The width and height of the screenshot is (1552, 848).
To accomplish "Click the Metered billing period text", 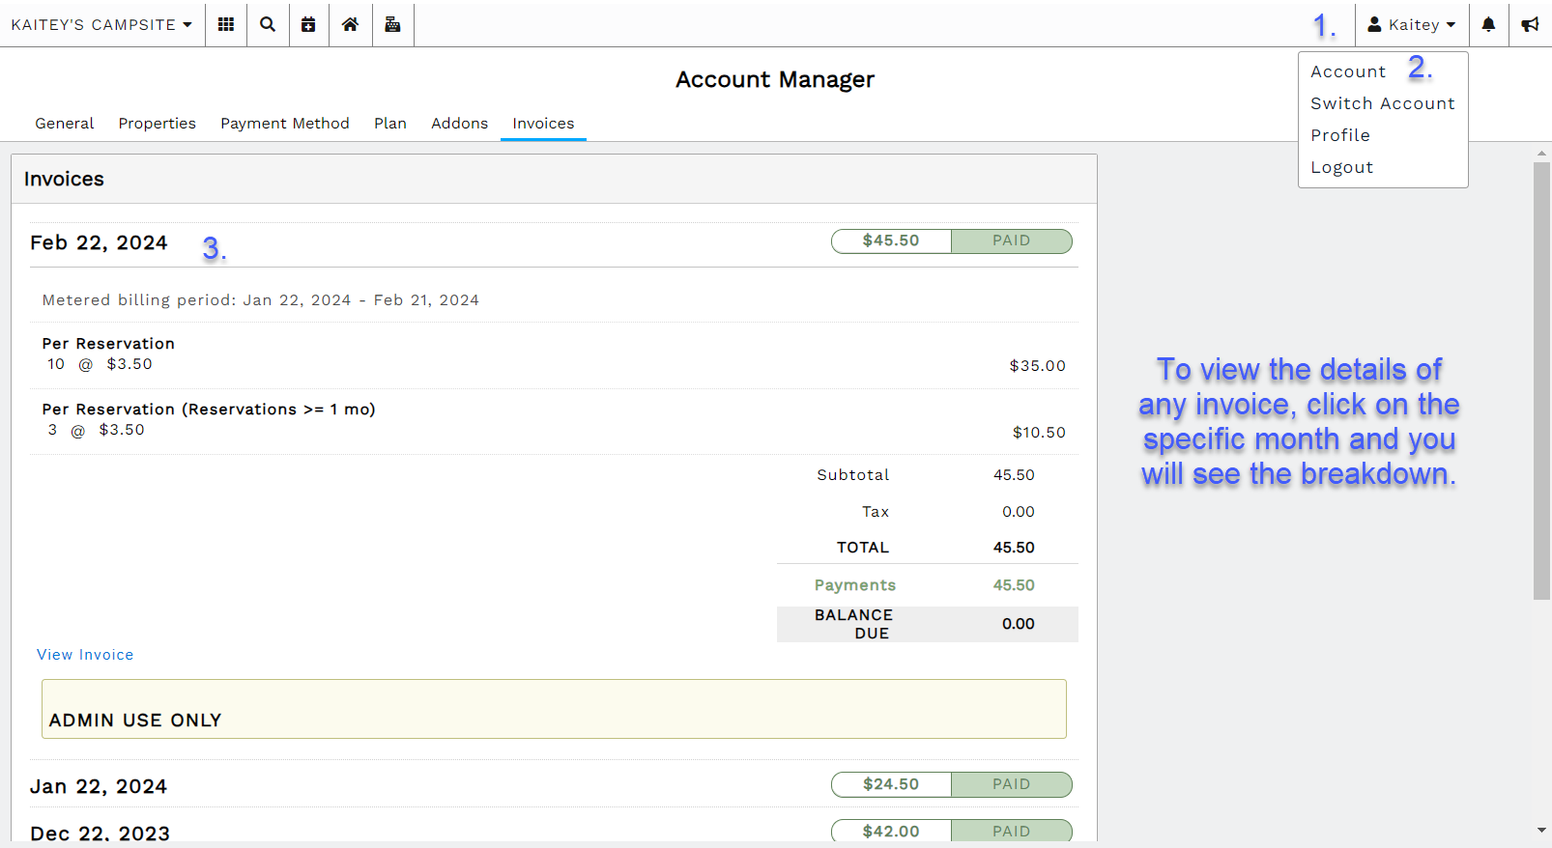I will 261,300.
